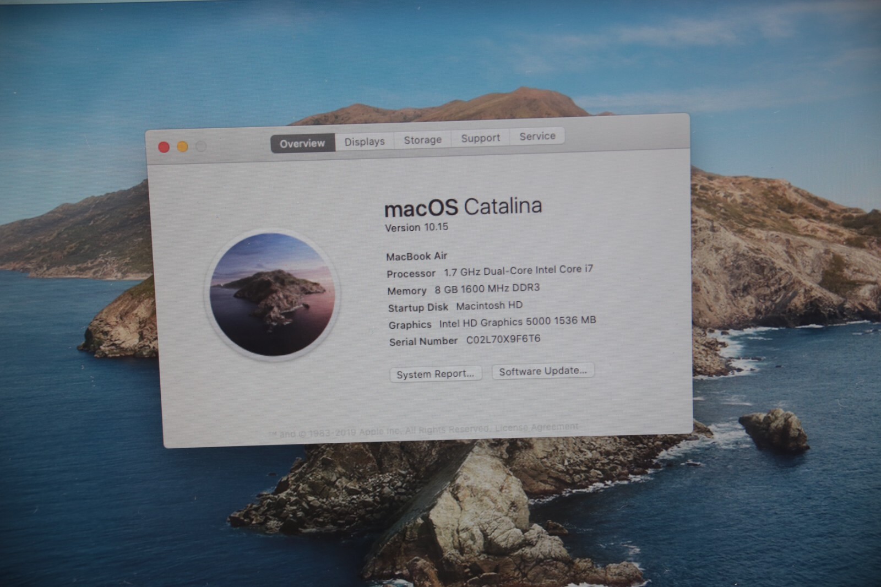Open the Storage tab

[x=422, y=140]
